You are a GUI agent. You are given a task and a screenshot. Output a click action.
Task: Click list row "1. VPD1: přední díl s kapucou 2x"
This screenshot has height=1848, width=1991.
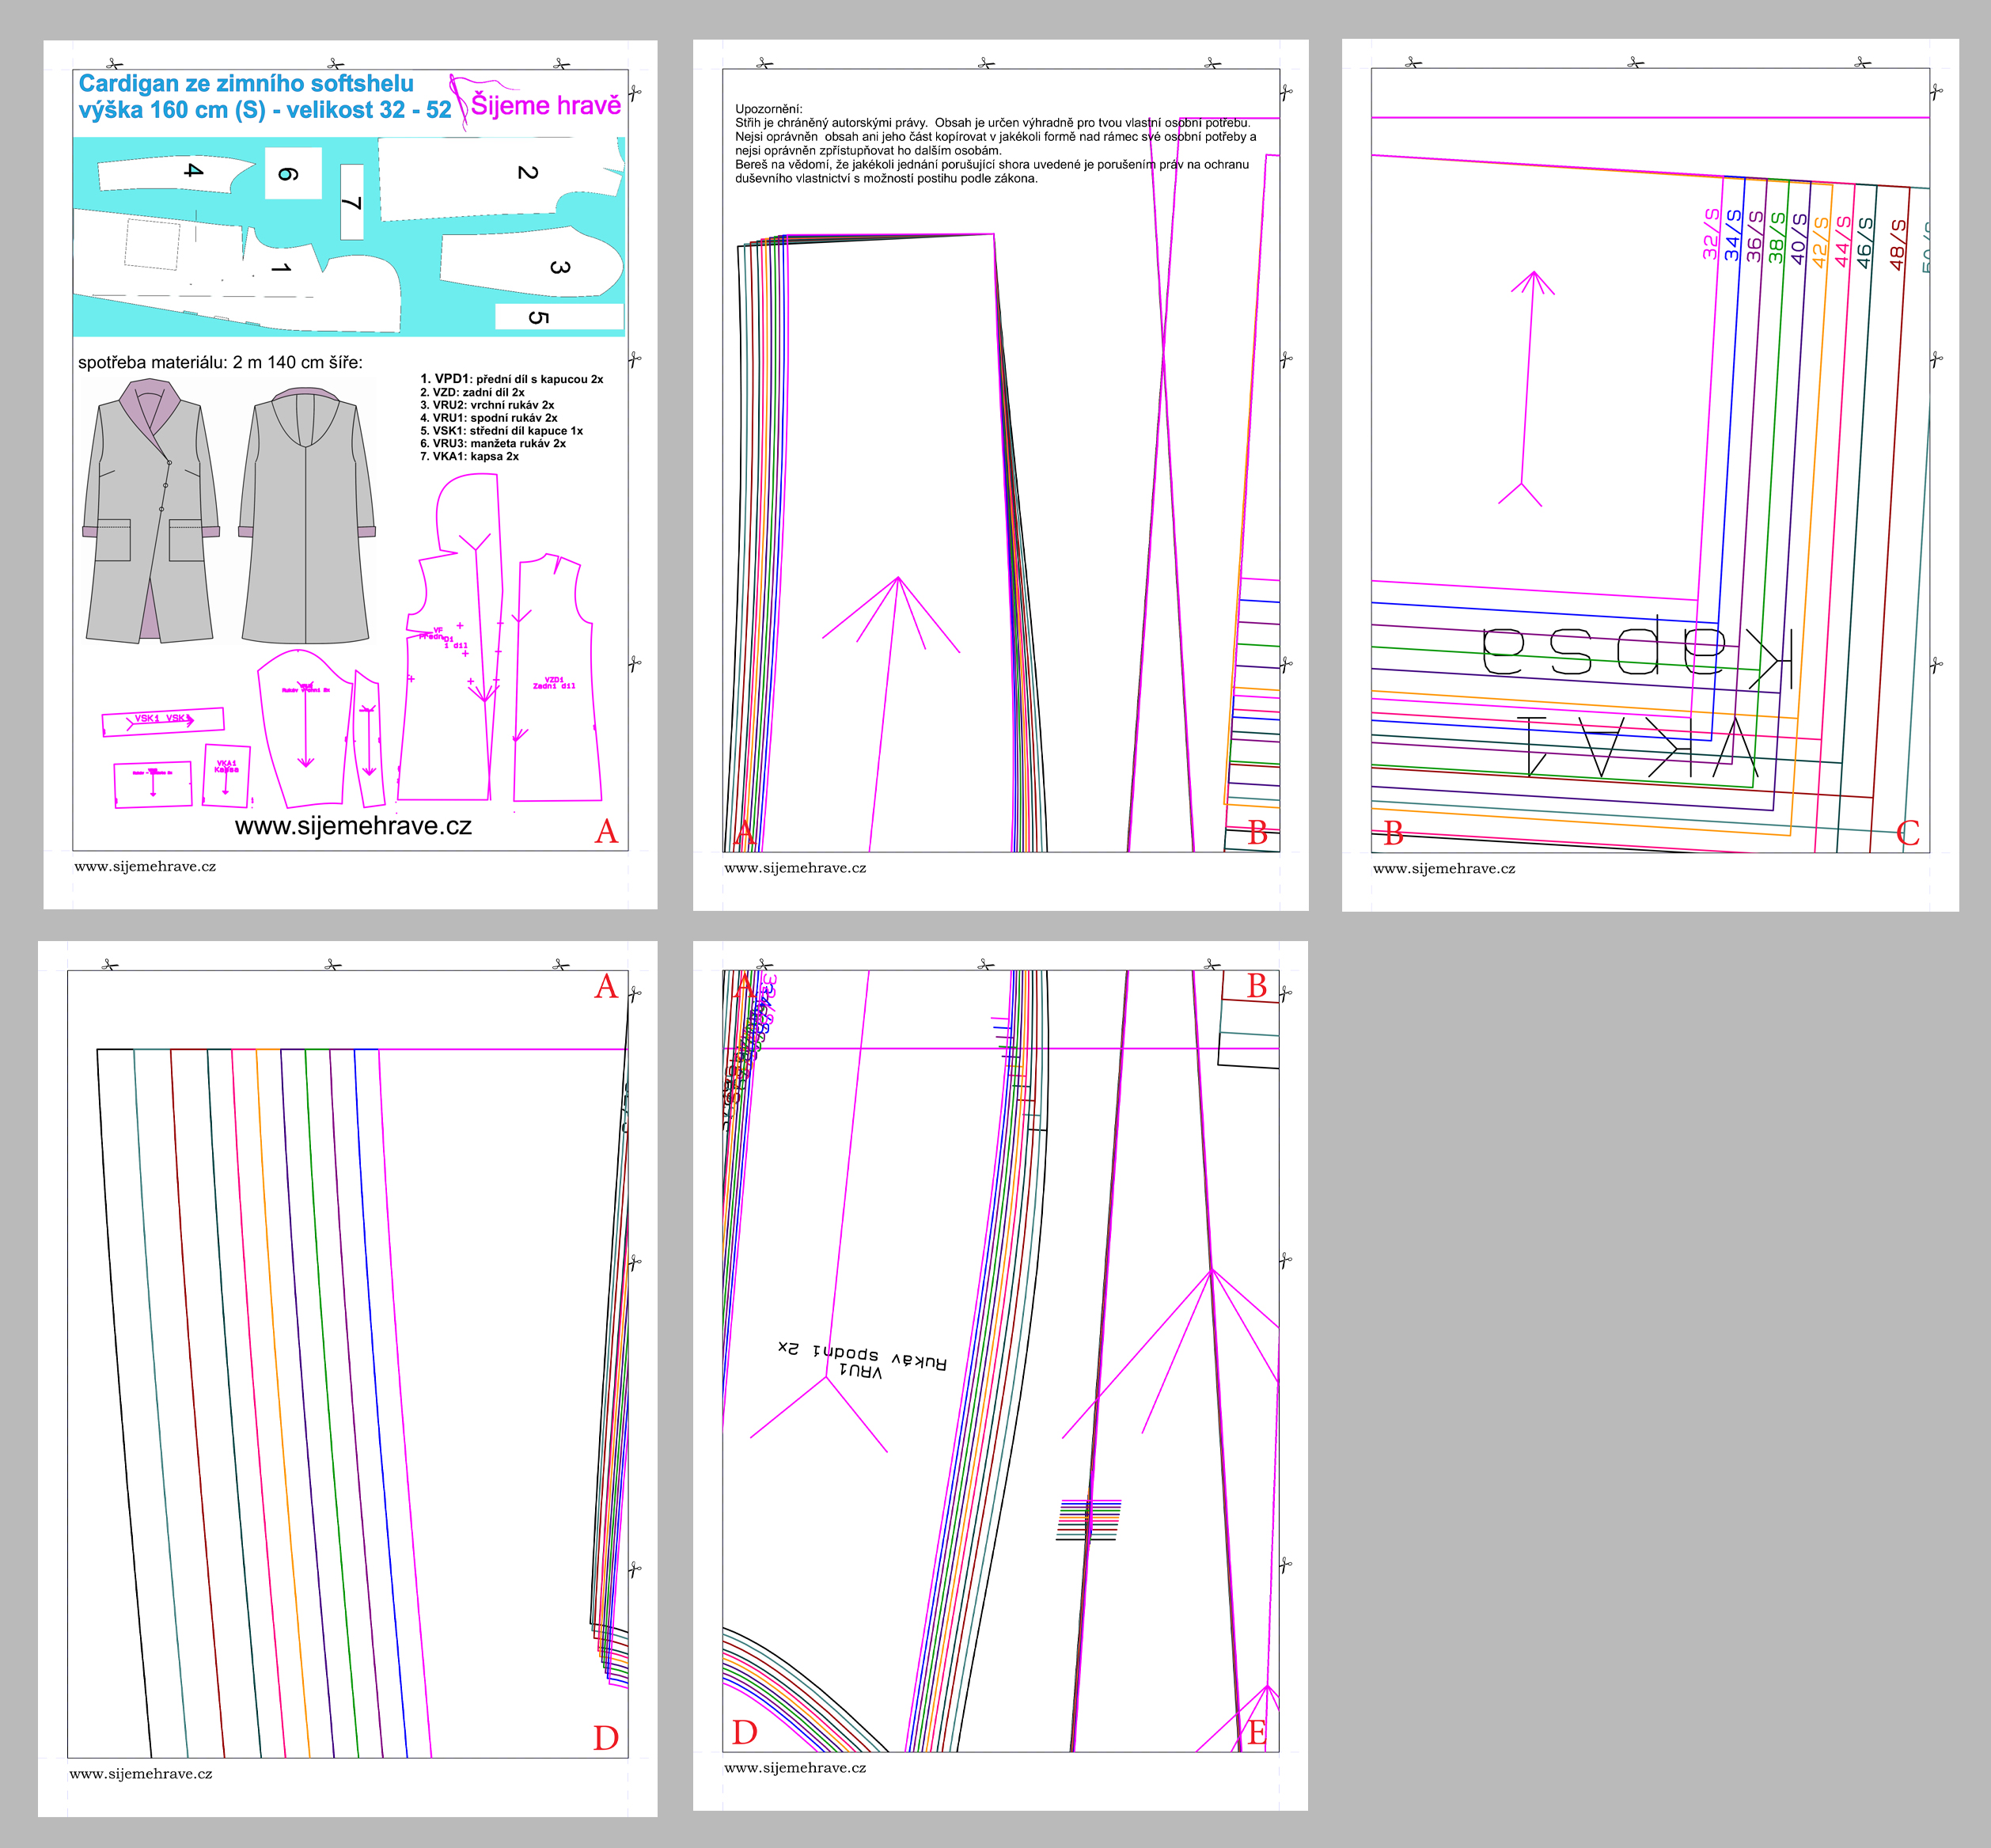pos(511,379)
